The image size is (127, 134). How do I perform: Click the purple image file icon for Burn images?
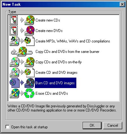[15, 83]
